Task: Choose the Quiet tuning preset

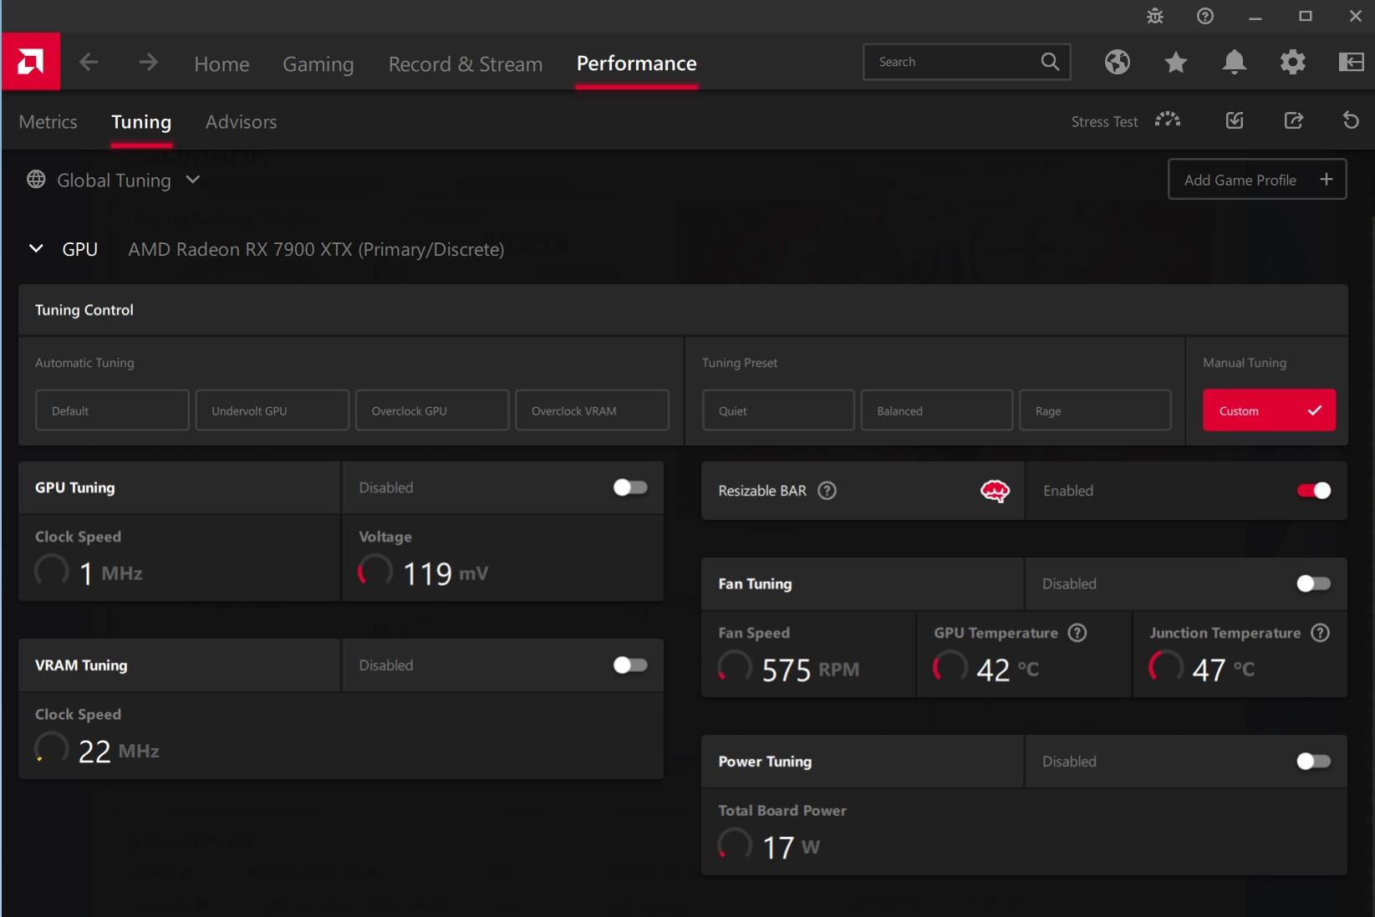Action: click(x=778, y=410)
